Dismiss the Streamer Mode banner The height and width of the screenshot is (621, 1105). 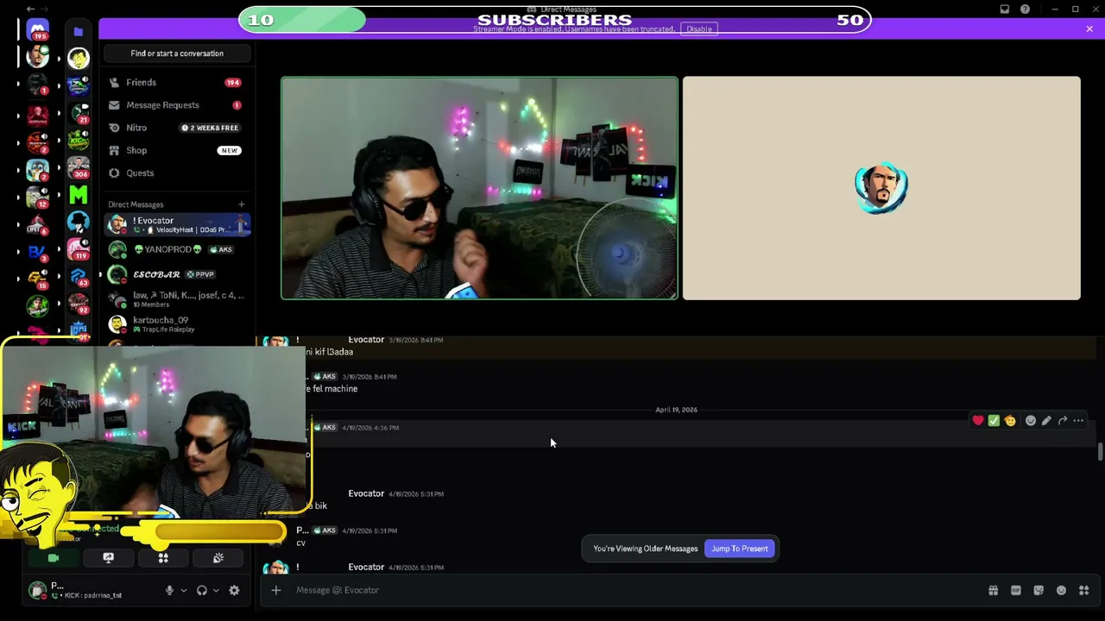click(x=1089, y=29)
